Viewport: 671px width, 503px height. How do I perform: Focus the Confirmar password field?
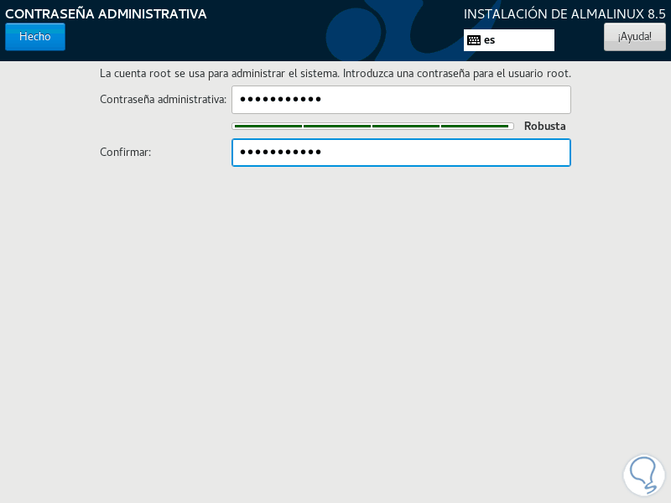point(401,153)
